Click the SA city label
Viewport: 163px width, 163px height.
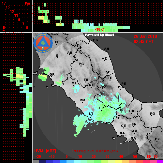[x=133, y=139]
